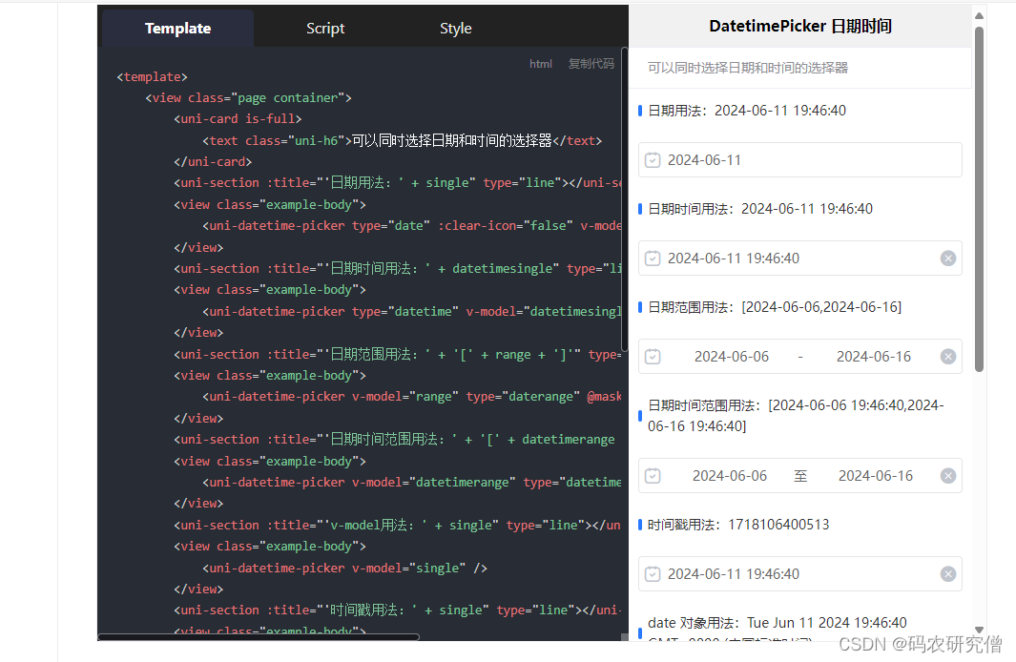Screen dimensions: 1016x662
Task: Clear the 日期范围用法 range value
Action: pos(947,356)
